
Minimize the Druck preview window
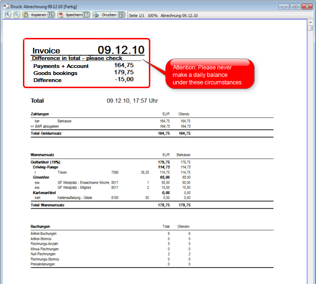pos(283,7)
